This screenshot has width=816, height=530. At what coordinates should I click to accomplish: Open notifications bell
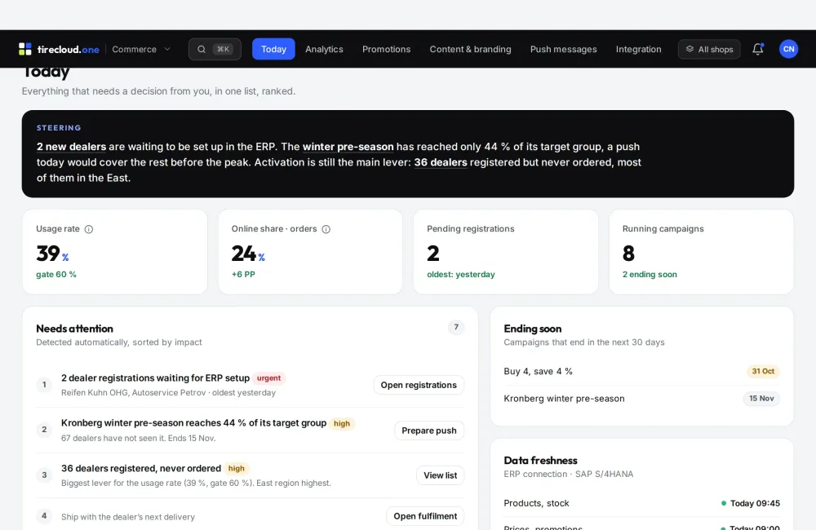758,49
